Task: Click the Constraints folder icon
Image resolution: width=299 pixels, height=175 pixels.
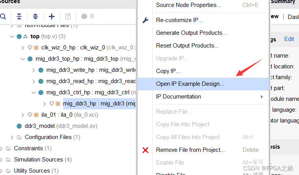Action: point(8,149)
